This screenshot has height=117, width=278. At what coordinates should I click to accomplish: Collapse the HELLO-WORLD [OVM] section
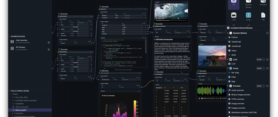10,91
